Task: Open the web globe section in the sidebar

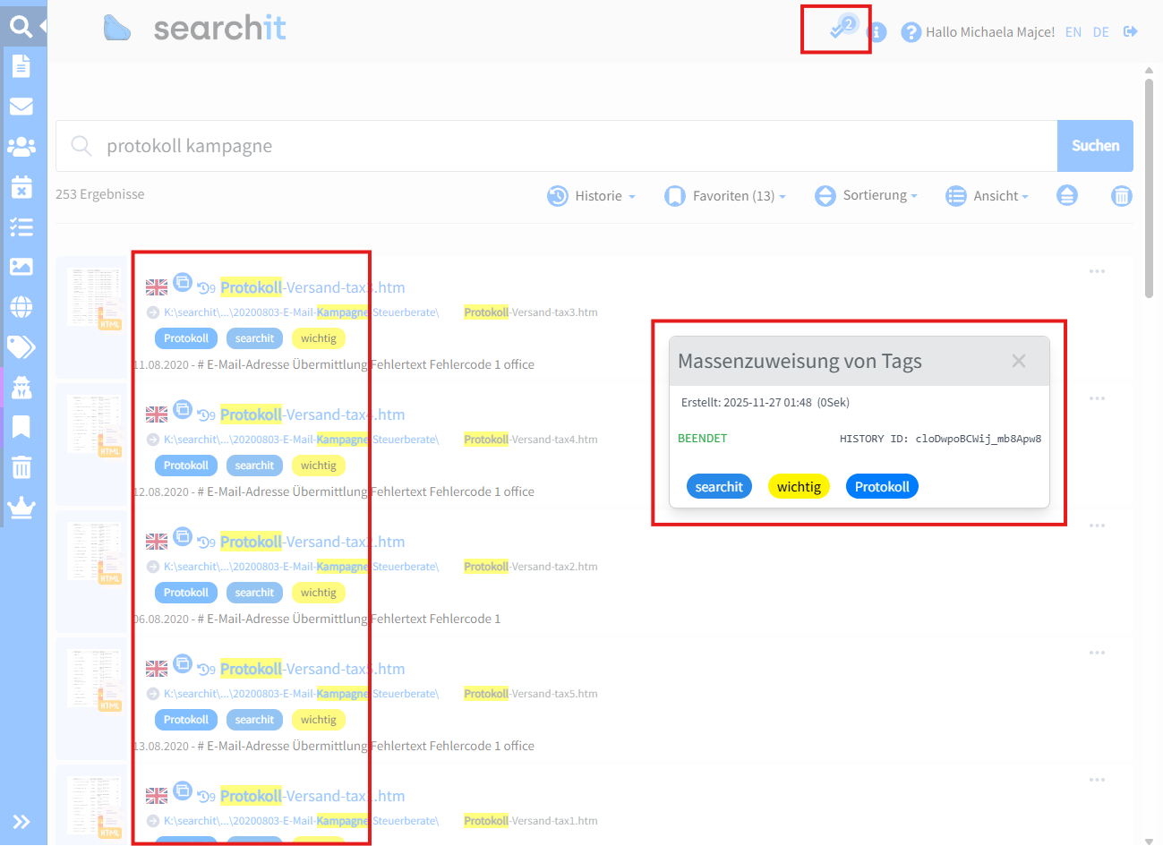Action: (x=21, y=307)
